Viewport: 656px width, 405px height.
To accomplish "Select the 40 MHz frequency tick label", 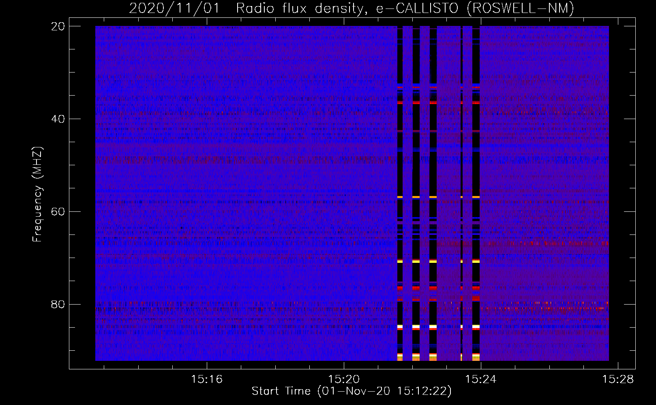I will coord(58,119).
